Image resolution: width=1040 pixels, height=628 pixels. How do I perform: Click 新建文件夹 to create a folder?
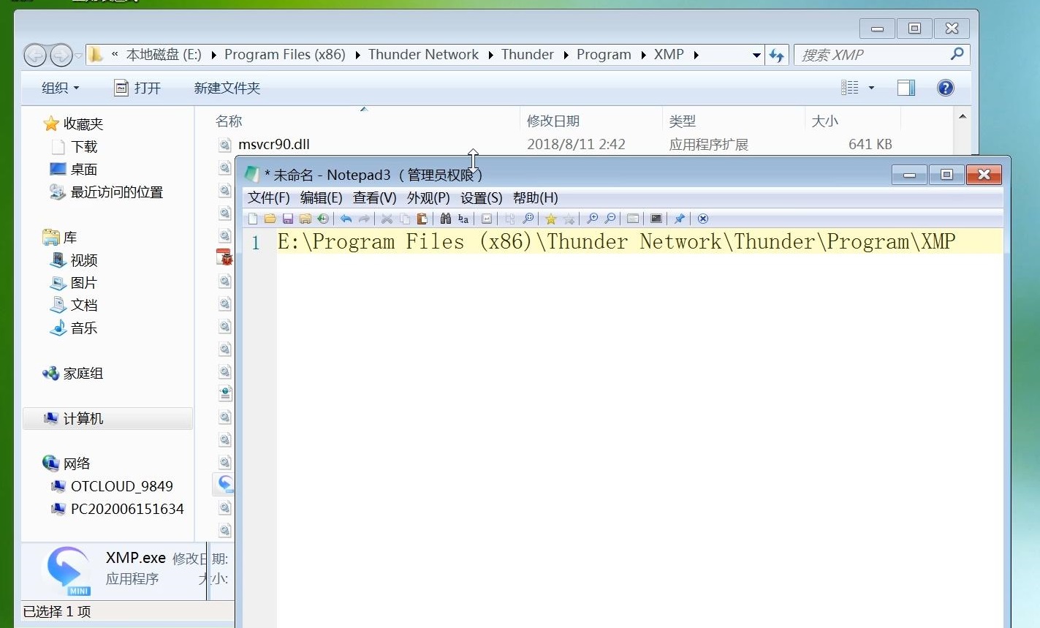pyautogui.click(x=227, y=88)
